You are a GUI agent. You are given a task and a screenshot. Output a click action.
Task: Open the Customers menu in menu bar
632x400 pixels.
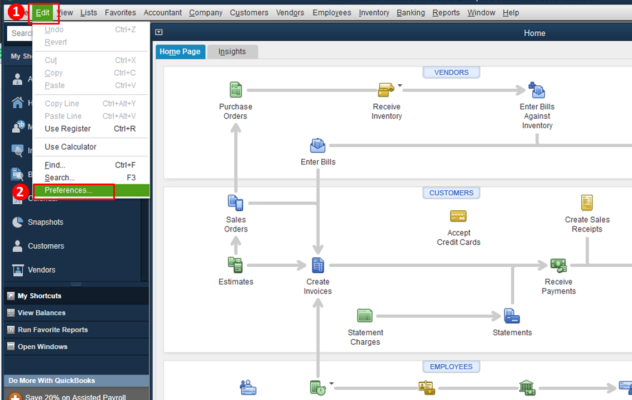249,12
